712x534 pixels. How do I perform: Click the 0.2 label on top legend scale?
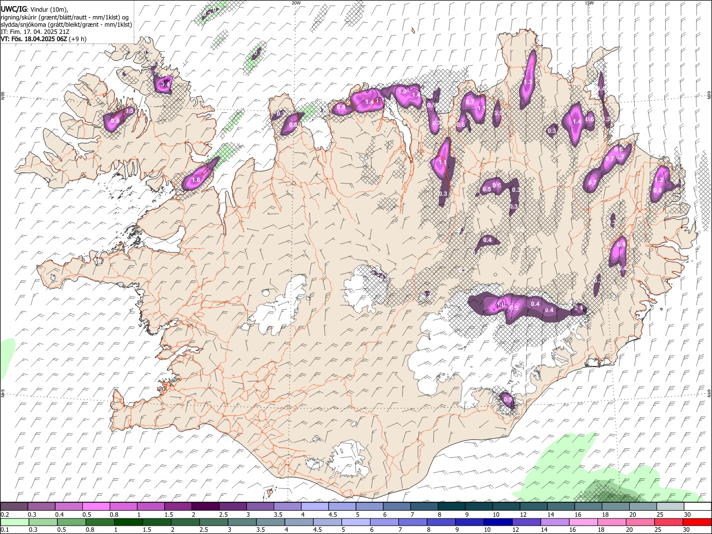pos(4,515)
